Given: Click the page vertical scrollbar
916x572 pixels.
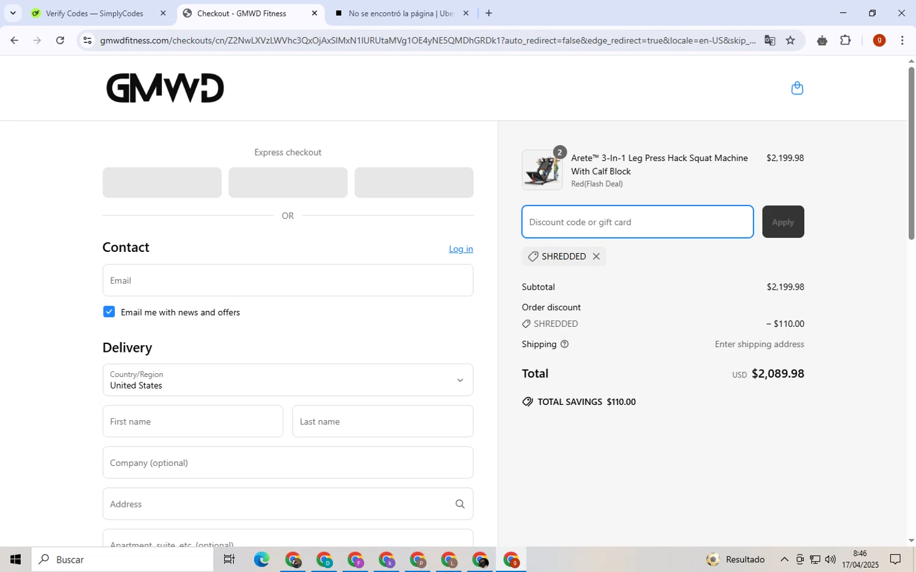Looking at the screenshot, I should 911,152.
